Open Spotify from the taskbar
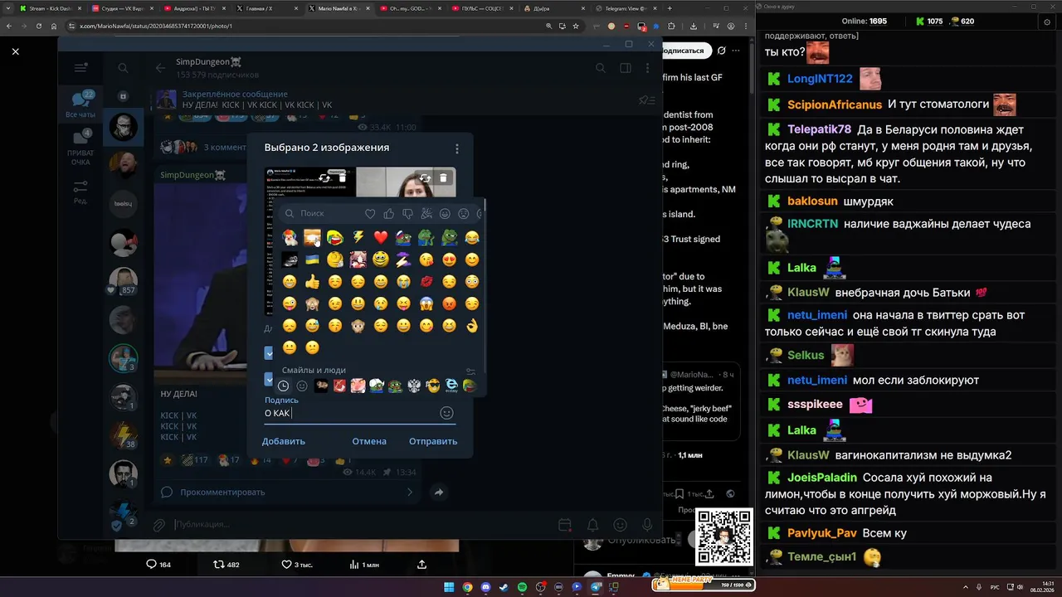 (522, 587)
